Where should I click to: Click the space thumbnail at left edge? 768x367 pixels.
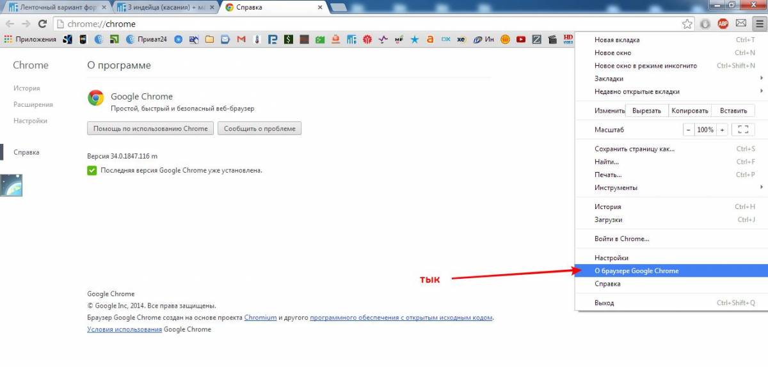pyautogui.click(x=11, y=185)
